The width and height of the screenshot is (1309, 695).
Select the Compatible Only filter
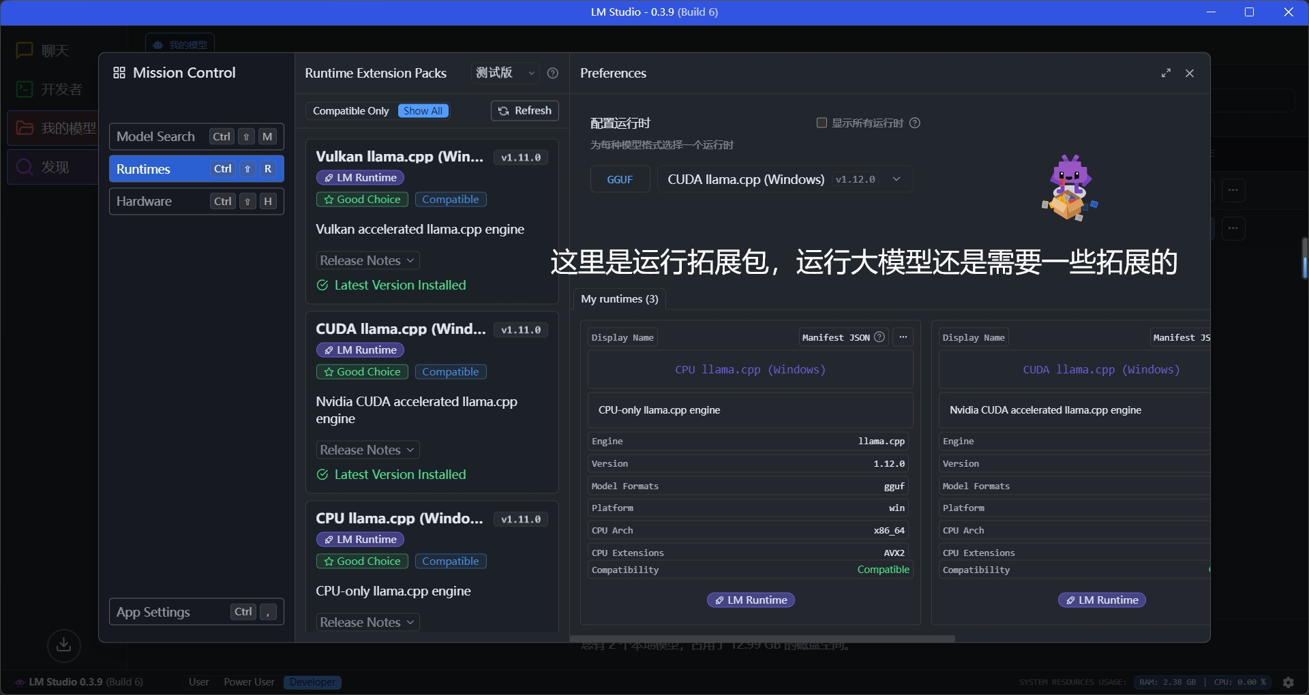click(350, 111)
